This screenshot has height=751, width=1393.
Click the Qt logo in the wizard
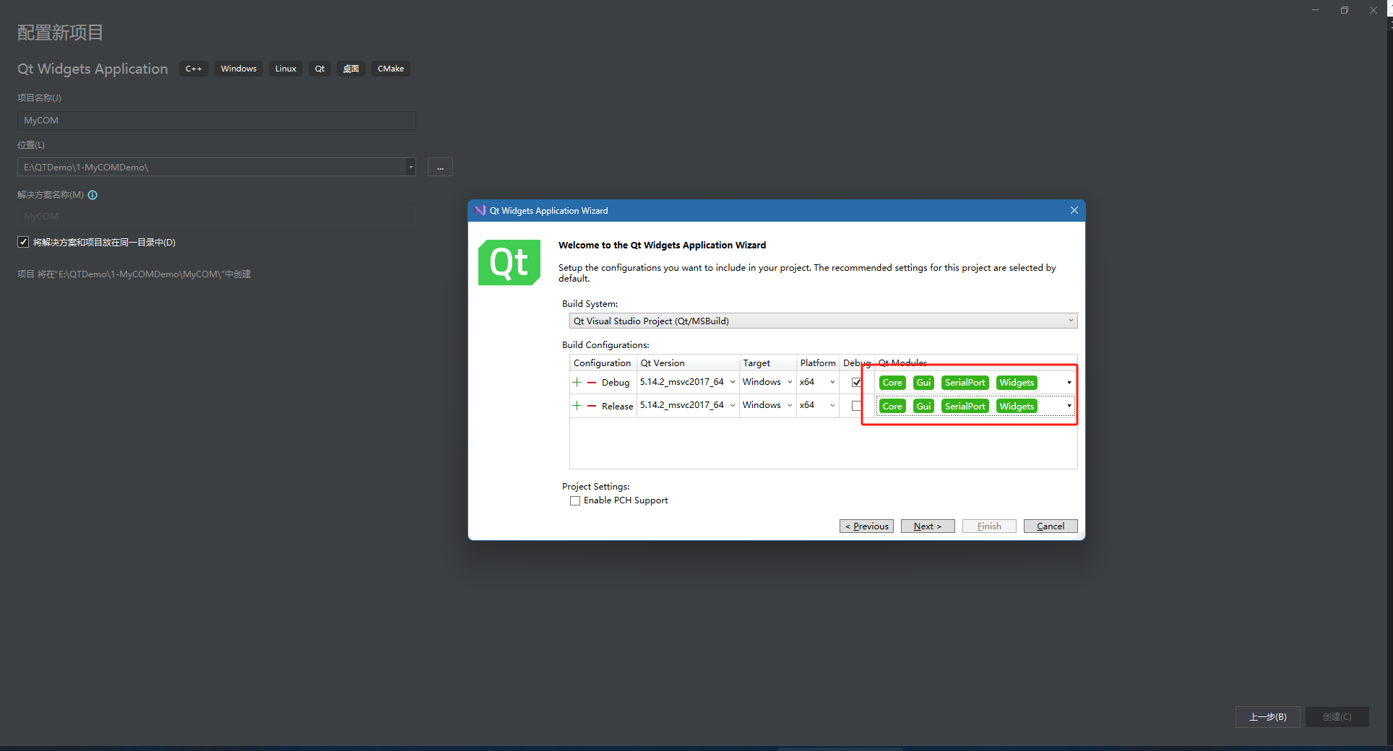pos(509,262)
